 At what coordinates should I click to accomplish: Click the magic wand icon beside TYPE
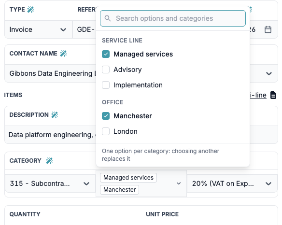[x=30, y=10]
